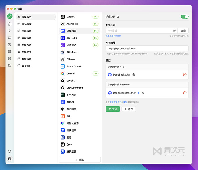This screenshot has width=198, height=170.
Task: Open the agents sparkle sidebar icon
Action: pos(10,31)
